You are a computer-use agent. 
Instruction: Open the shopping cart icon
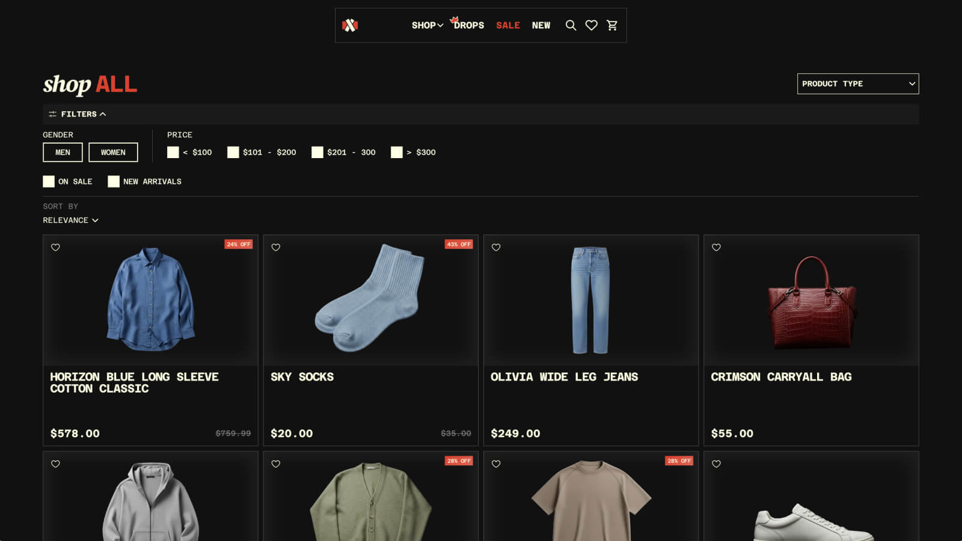[612, 25]
